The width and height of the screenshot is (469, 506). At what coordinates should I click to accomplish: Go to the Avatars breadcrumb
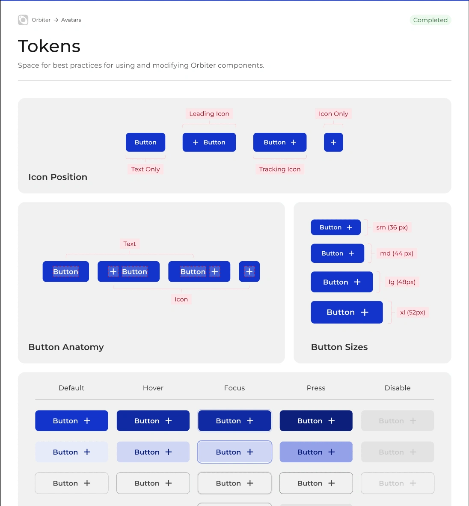pyautogui.click(x=71, y=20)
